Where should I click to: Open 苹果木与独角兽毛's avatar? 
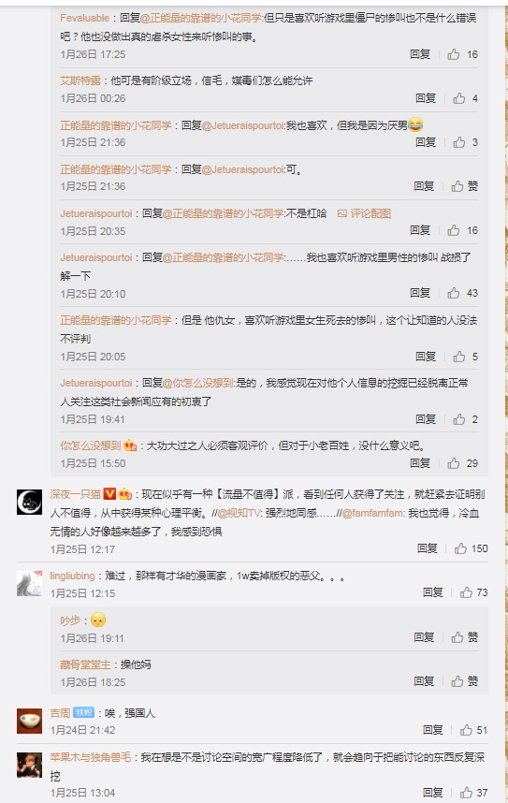[x=30, y=766]
